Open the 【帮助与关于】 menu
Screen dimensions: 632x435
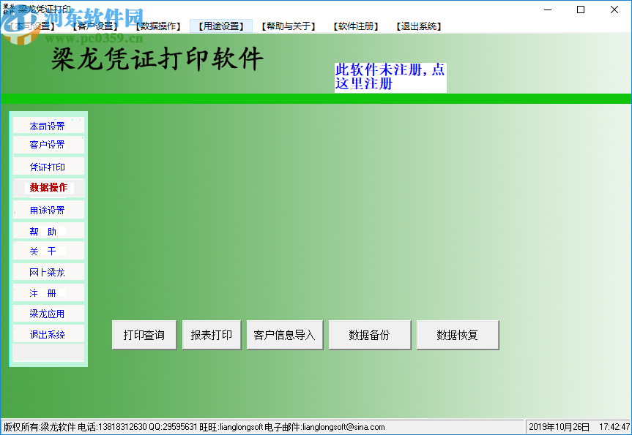pos(290,26)
